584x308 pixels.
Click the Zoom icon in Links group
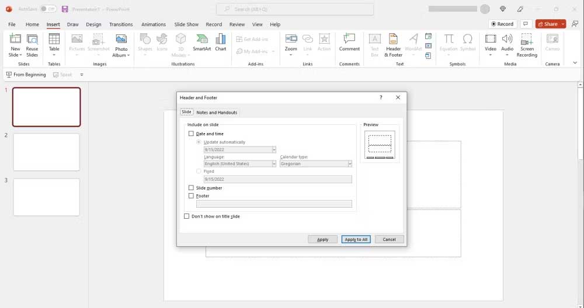click(x=291, y=42)
